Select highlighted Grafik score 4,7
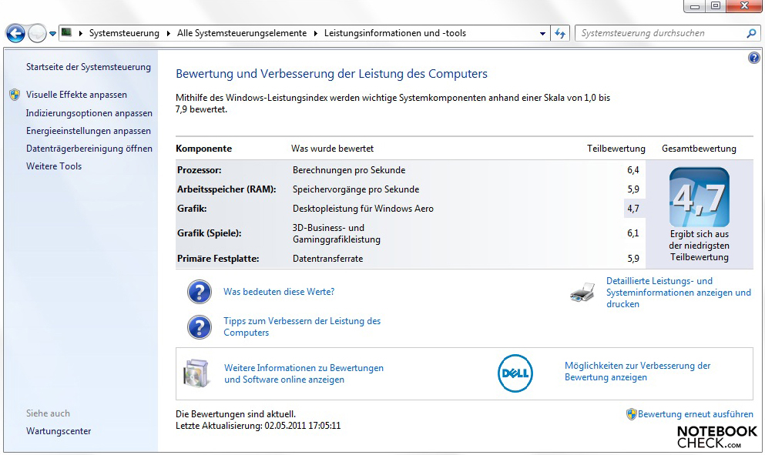 point(633,209)
